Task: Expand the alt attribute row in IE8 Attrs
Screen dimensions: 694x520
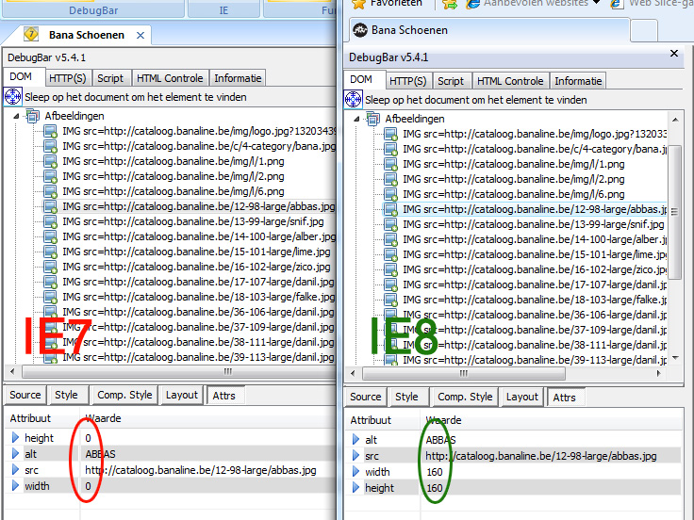Action: (355, 440)
